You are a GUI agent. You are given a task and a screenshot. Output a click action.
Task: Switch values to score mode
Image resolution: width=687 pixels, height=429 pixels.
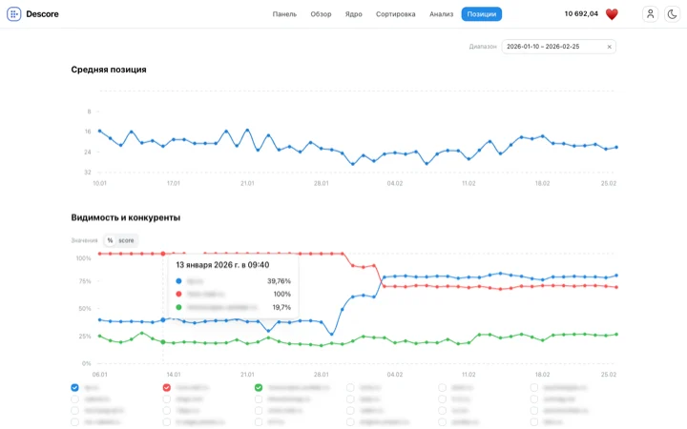click(x=126, y=240)
